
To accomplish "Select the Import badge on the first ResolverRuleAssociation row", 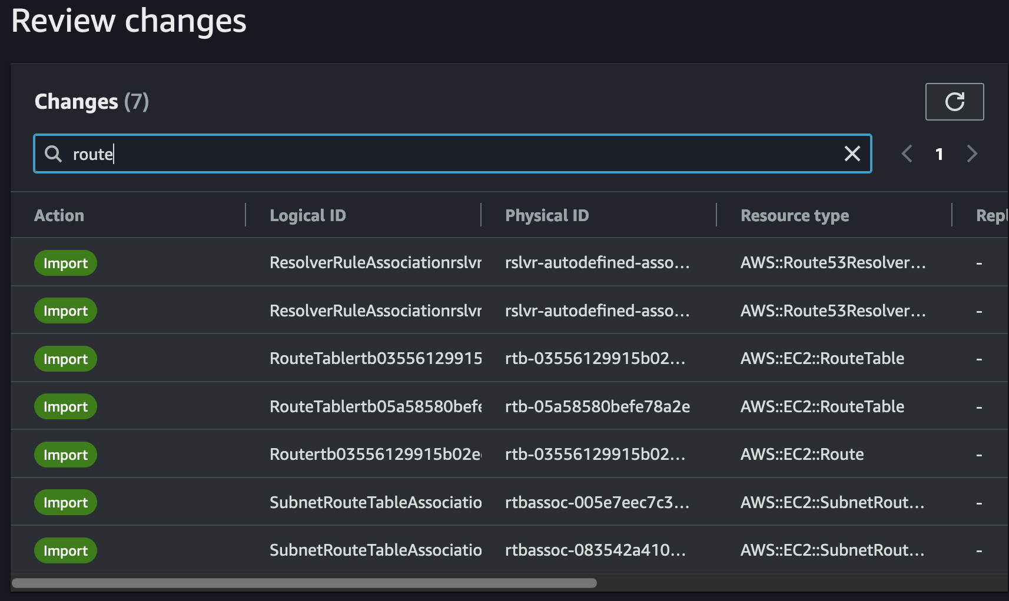I will pos(65,263).
